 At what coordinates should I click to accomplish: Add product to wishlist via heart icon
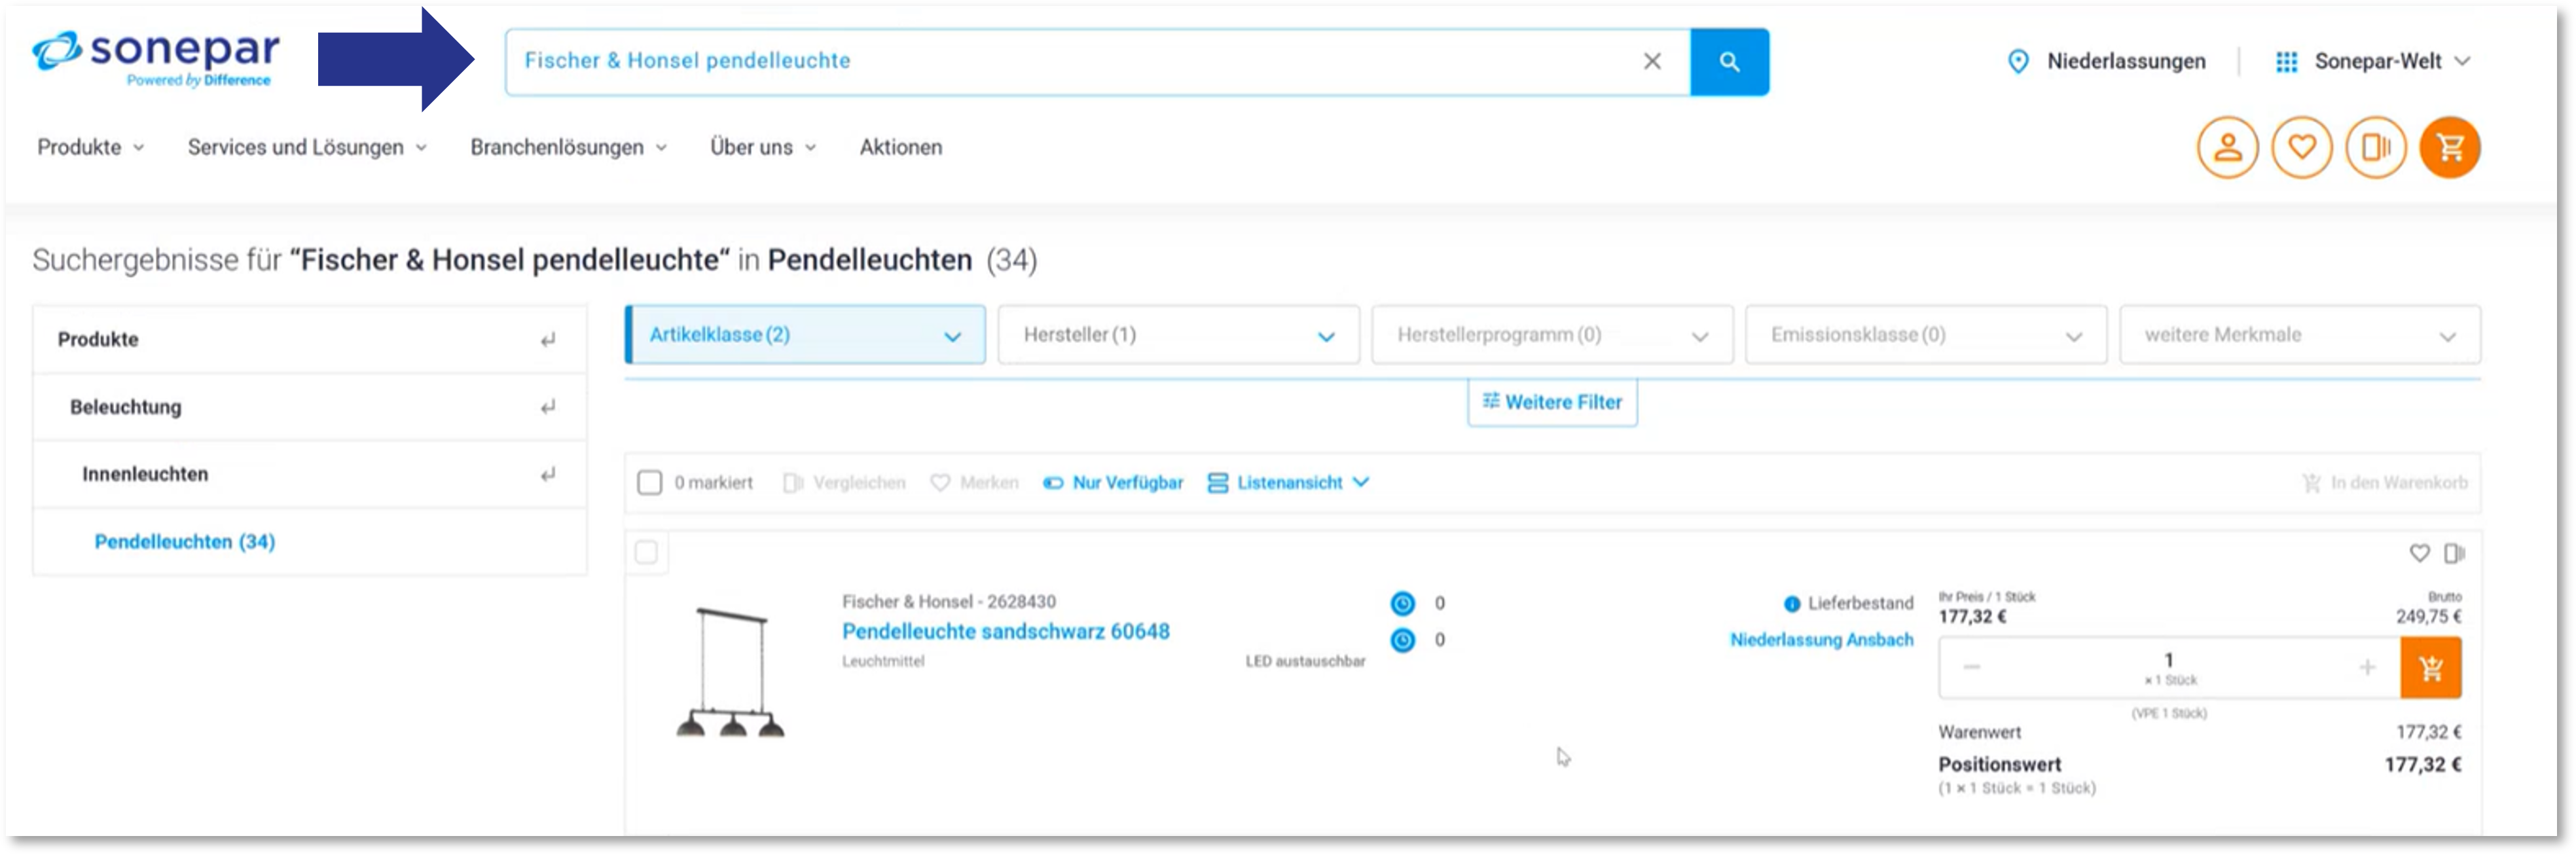(2419, 553)
